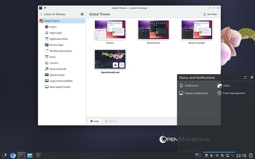Image resolution: width=255 pixels, height=159 pixels.
Task: Collapse hidden tray icons chevron
Action: (x=232, y=156)
